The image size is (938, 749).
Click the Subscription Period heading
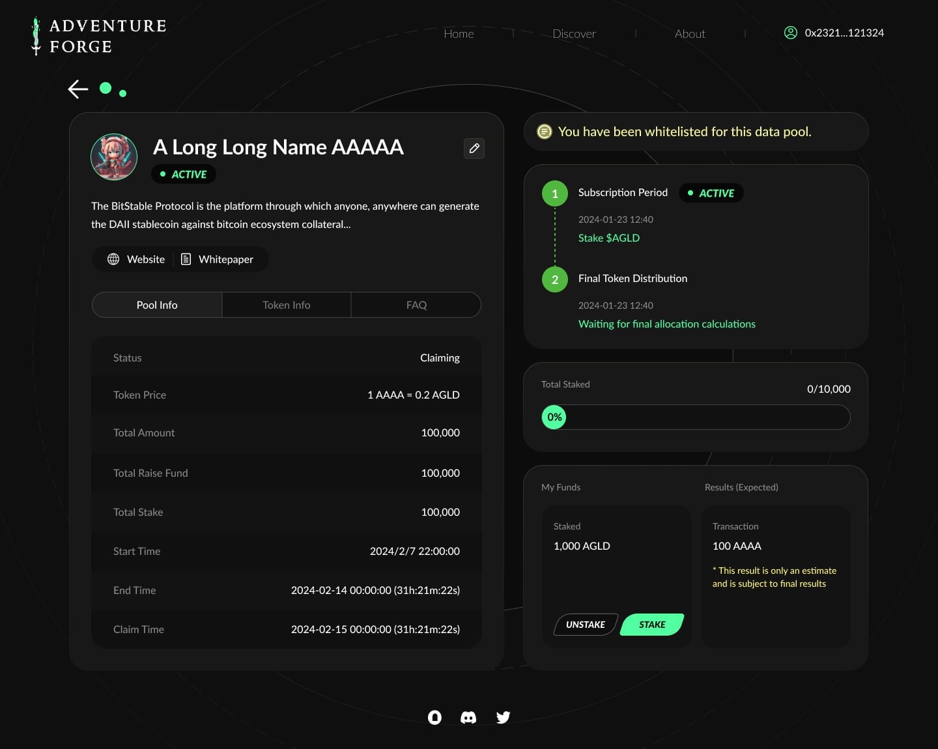pyautogui.click(x=623, y=192)
